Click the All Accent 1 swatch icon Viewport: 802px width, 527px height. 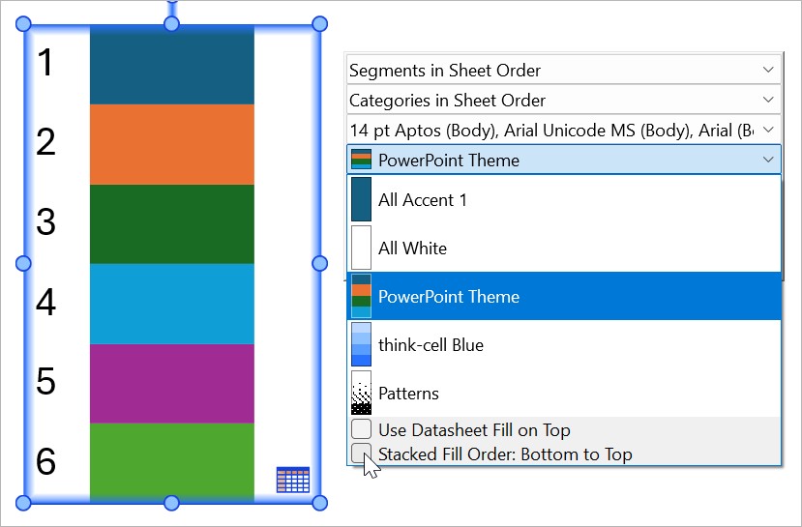click(x=361, y=199)
